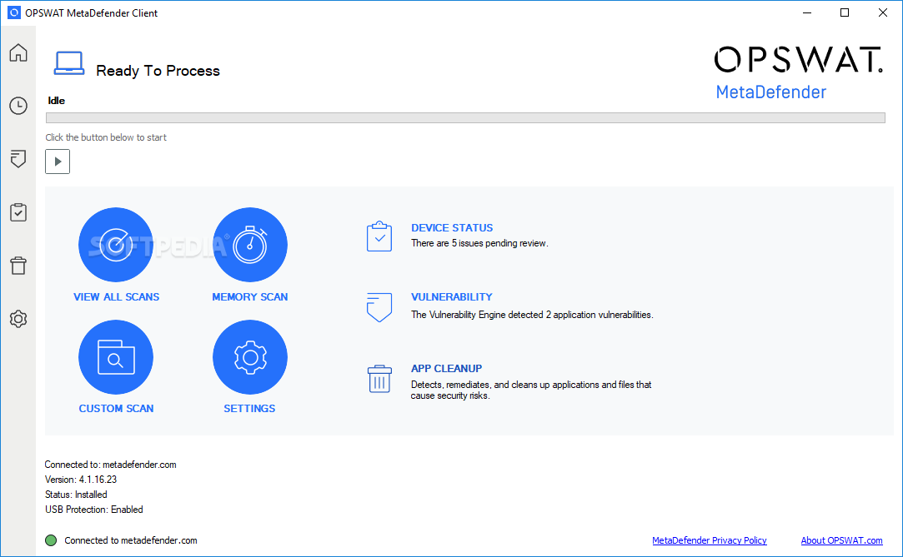Click the green connection status indicator
Screen dimensions: 903x557
click(x=51, y=540)
